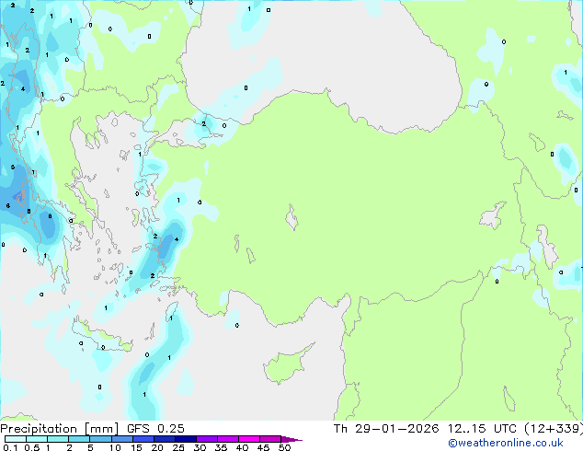Click the 0.5–1 mm legend color swatch
583x451 pixels.
point(37,439)
